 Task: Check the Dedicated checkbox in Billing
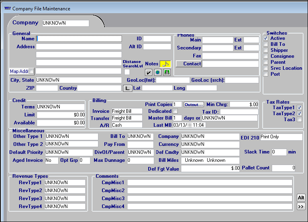pos(175,111)
